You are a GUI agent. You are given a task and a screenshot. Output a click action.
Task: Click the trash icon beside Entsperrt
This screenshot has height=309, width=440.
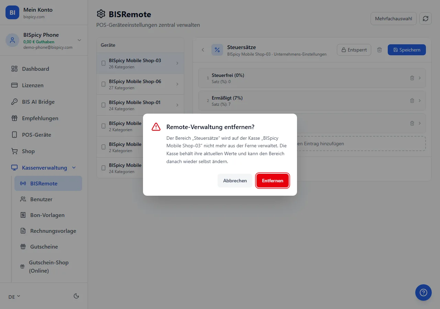point(379,50)
